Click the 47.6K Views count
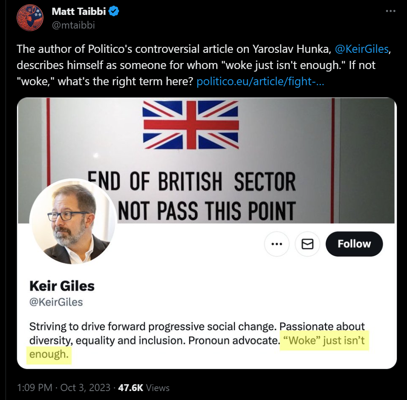The width and height of the screenshot is (407, 400). click(x=144, y=388)
